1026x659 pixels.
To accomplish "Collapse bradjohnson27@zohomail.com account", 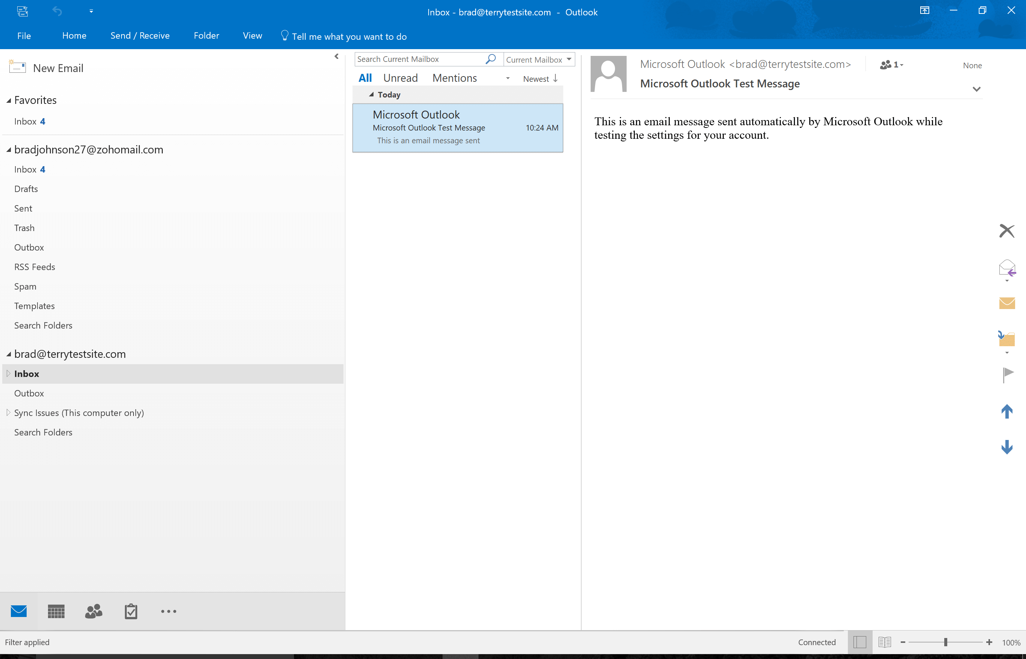I will 9,150.
